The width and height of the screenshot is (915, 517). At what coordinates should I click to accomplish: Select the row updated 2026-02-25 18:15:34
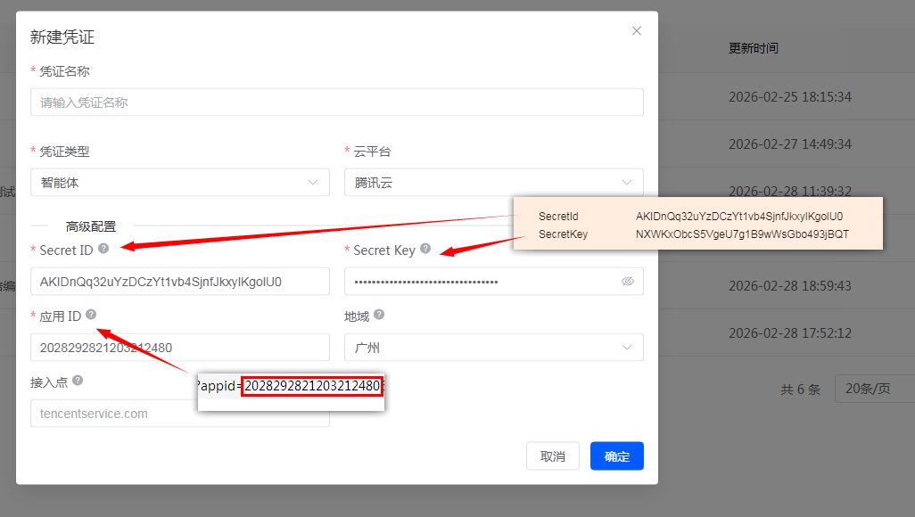[x=789, y=96]
